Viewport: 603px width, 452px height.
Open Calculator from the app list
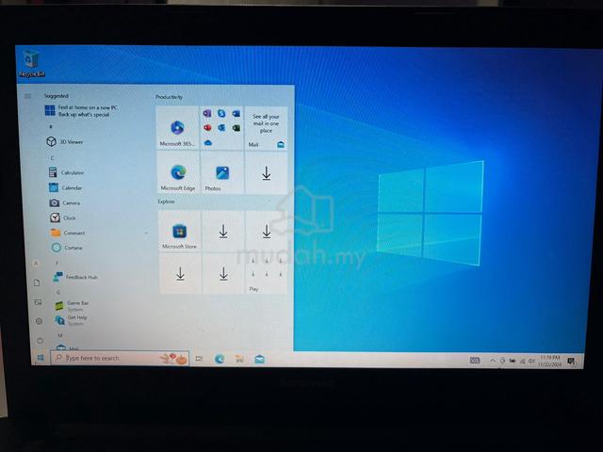click(x=66, y=172)
